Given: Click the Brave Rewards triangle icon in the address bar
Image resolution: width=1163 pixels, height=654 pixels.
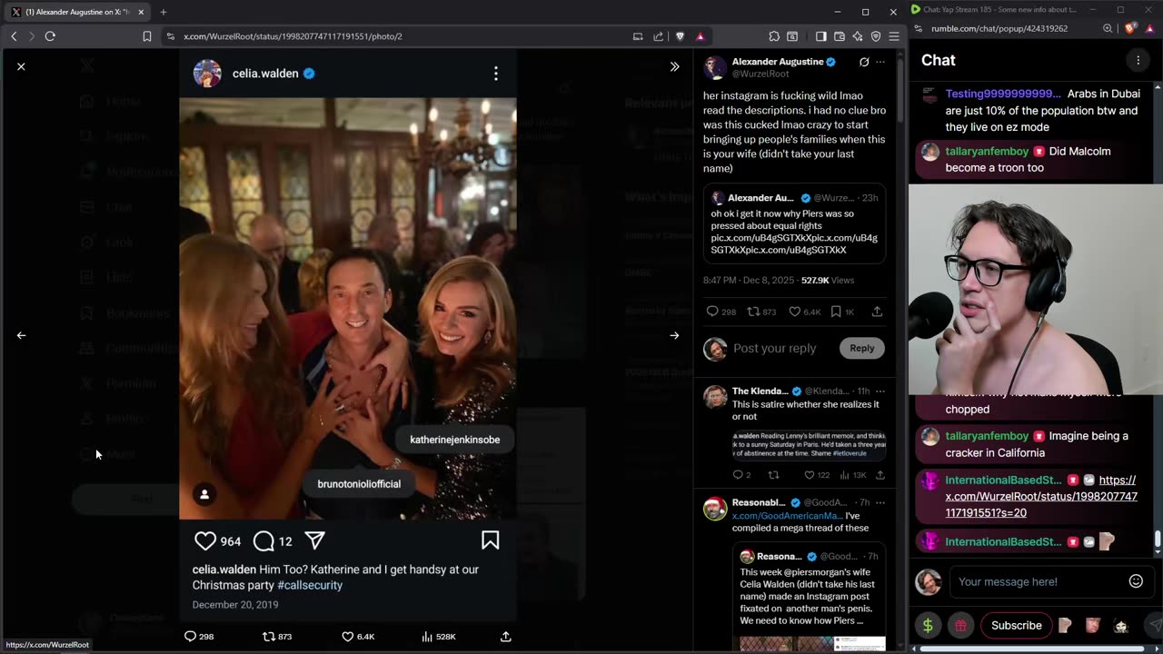Looking at the screenshot, I should 701,36.
